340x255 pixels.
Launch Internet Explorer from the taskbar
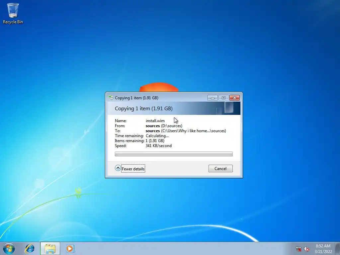pyautogui.click(x=30, y=248)
